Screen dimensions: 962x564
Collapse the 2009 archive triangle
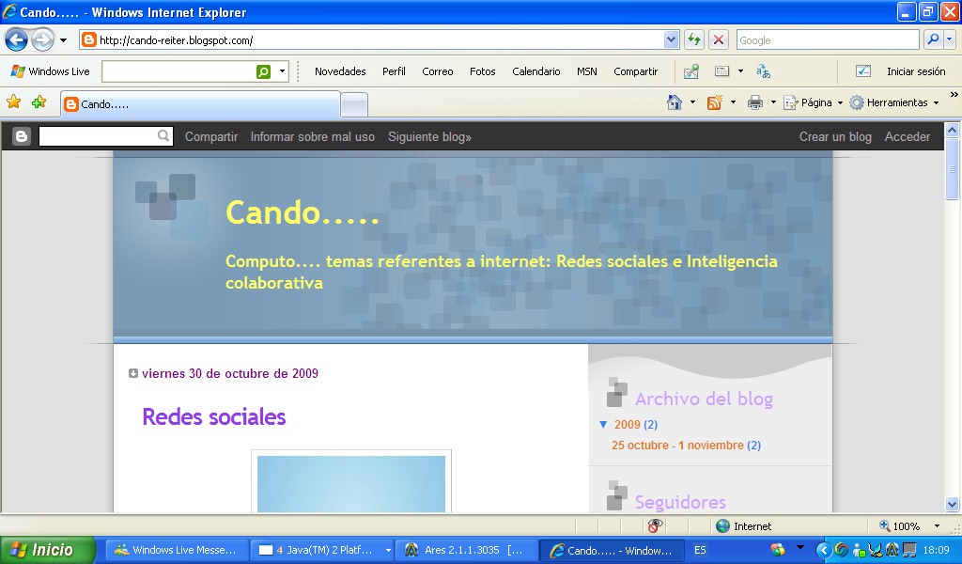click(x=603, y=425)
